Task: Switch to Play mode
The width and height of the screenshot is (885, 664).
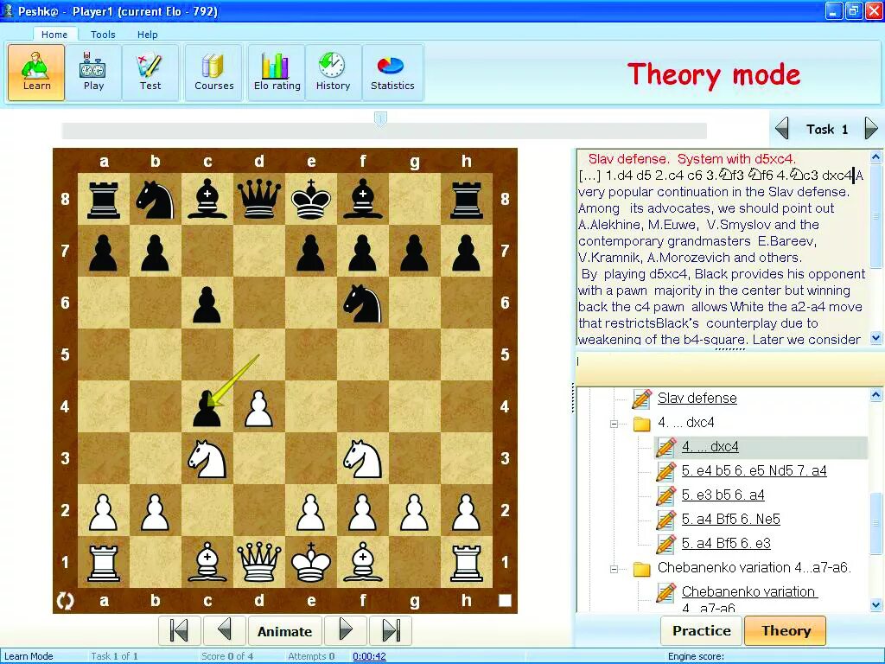Action: coord(93,73)
